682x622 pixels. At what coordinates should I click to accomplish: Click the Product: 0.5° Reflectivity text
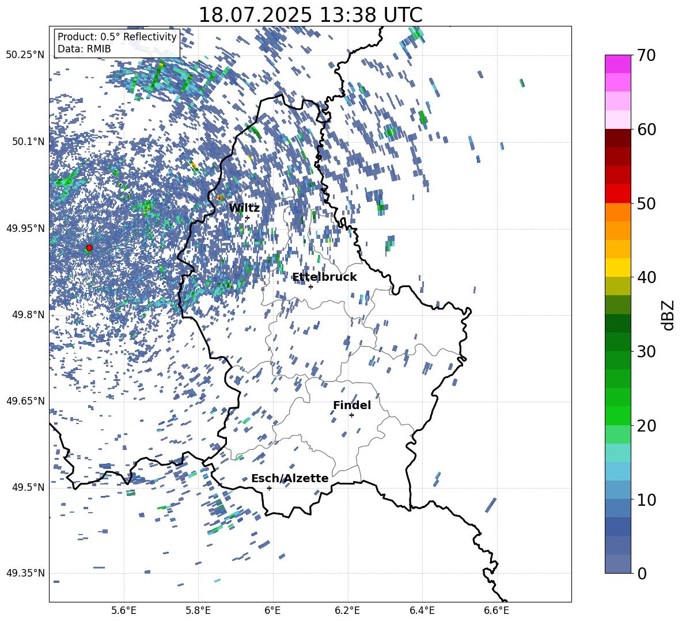[x=117, y=37]
